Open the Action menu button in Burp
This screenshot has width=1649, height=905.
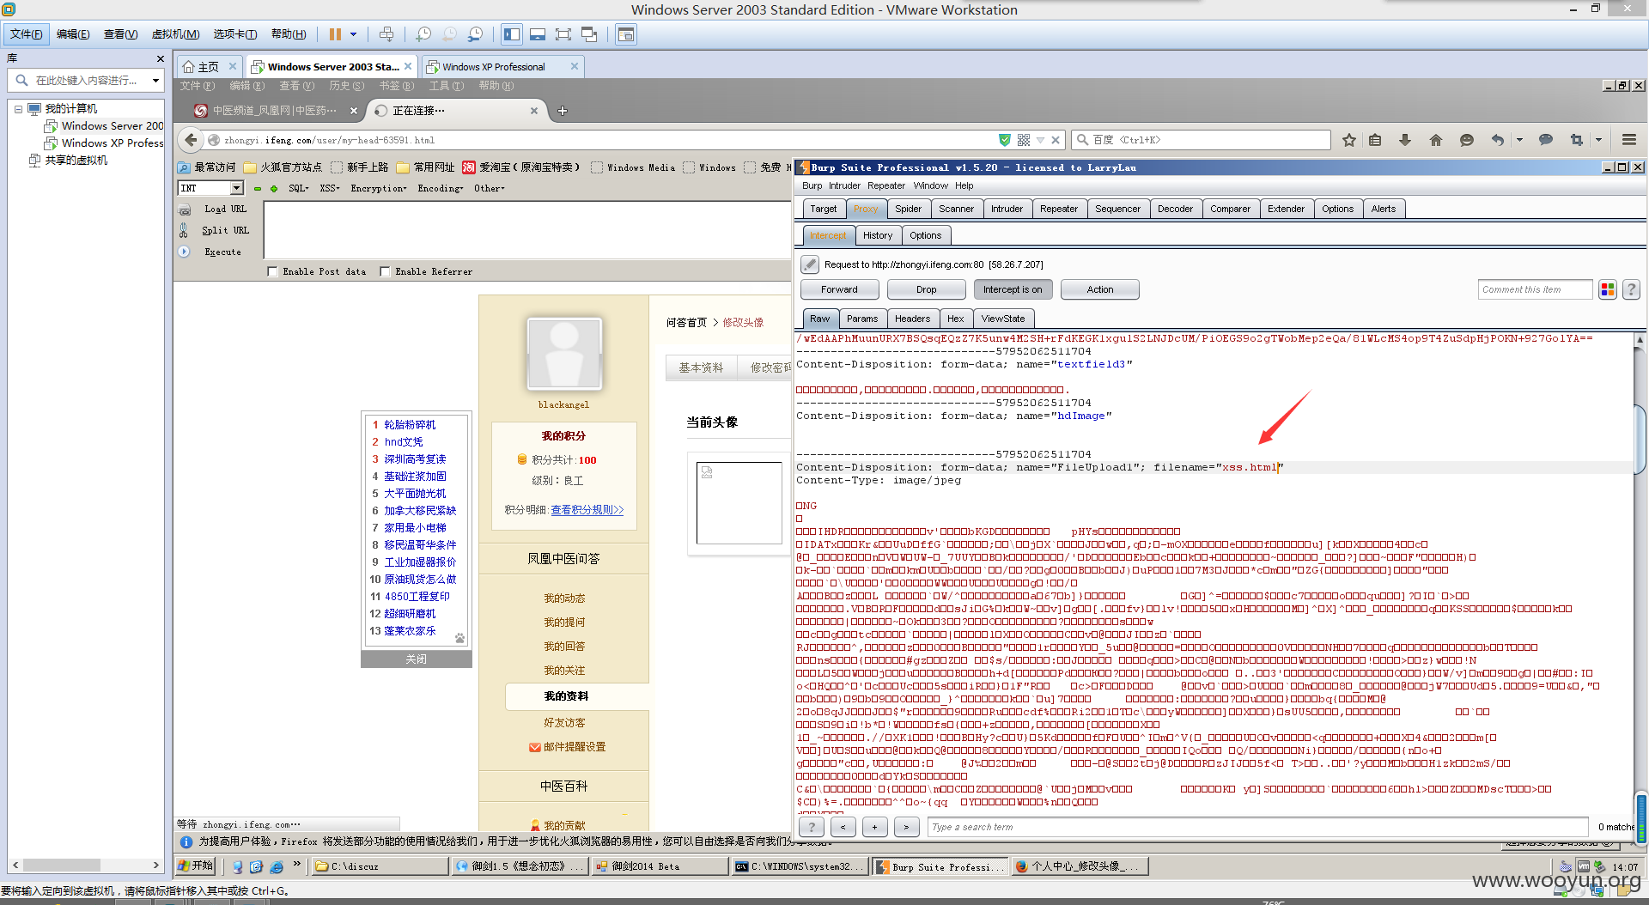click(x=1099, y=289)
